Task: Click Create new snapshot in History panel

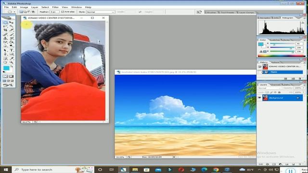Action: click(x=293, y=78)
